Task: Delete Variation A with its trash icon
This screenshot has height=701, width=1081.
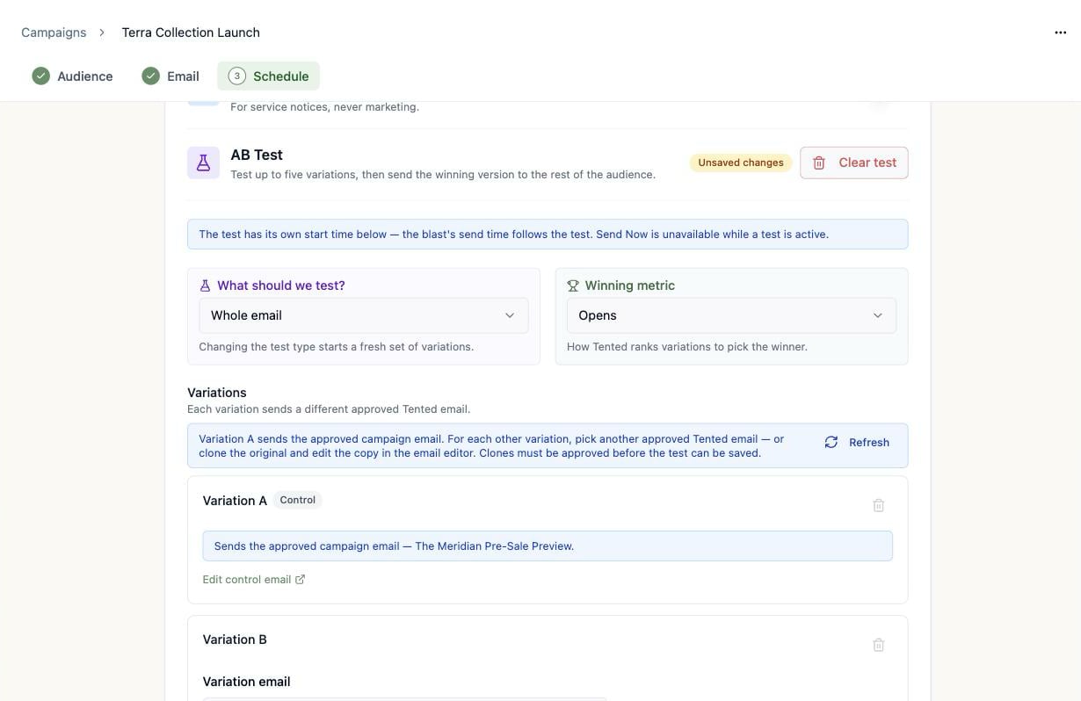Action: click(x=878, y=505)
